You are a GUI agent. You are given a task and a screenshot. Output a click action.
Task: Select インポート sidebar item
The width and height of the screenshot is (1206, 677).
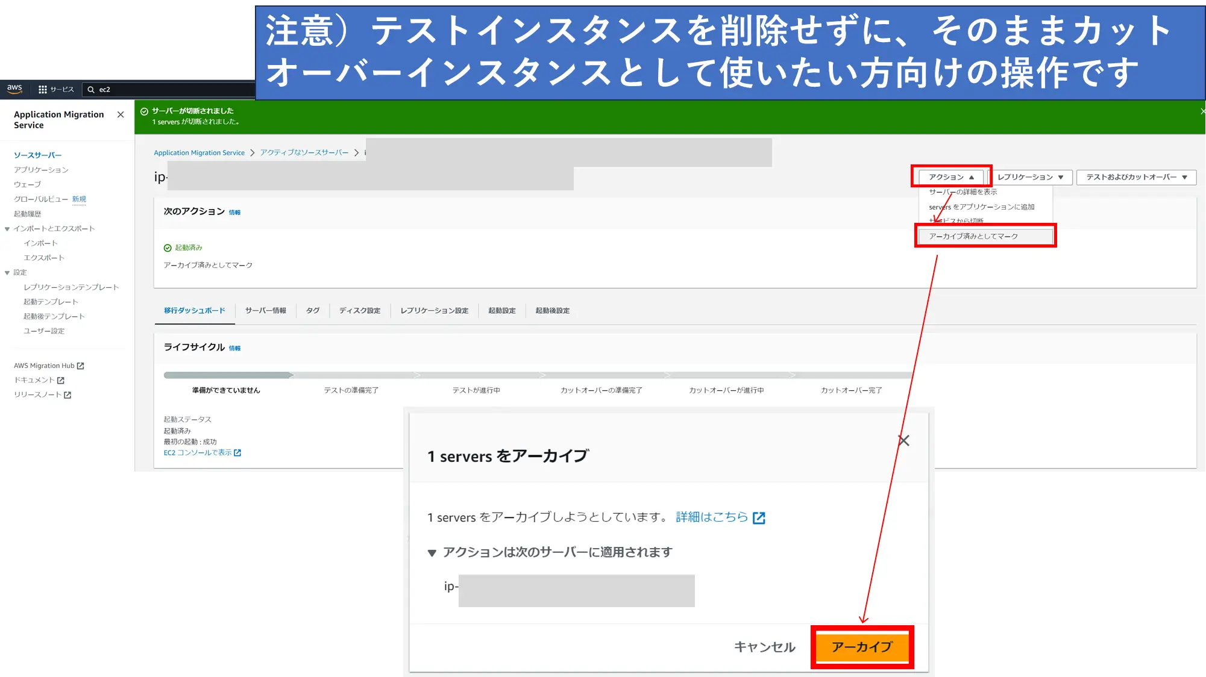[41, 243]
